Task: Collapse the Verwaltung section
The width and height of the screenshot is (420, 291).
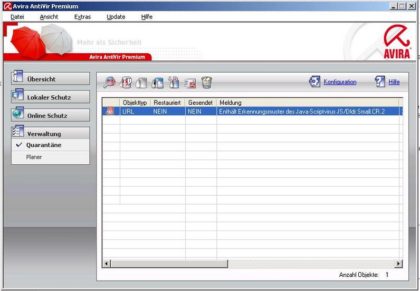Action: 50,133
